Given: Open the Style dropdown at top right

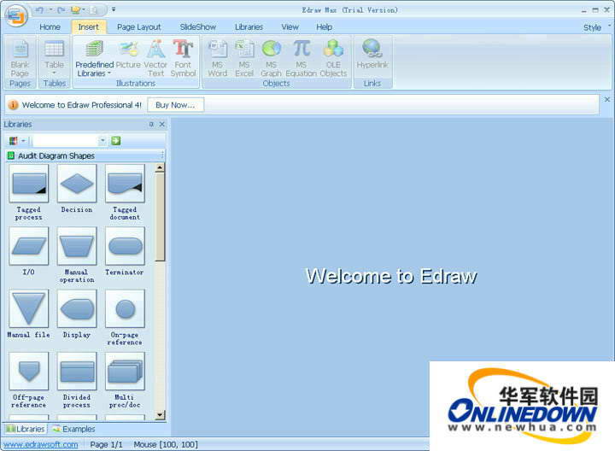Looking at the screenshot, I should click(x=597, y=27).
